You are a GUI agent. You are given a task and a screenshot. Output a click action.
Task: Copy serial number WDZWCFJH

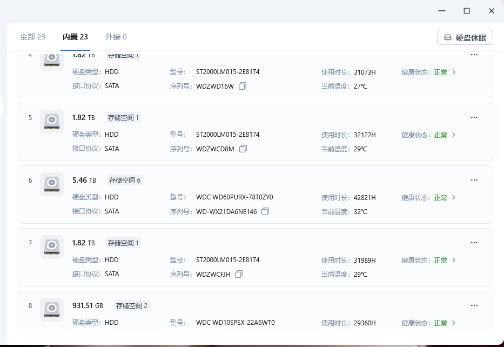click(239, 274)
